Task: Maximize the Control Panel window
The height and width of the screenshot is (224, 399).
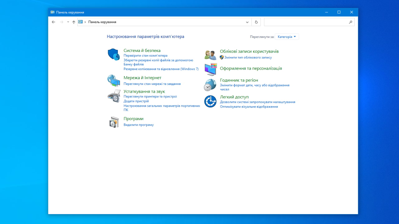Action: [339, 12]
